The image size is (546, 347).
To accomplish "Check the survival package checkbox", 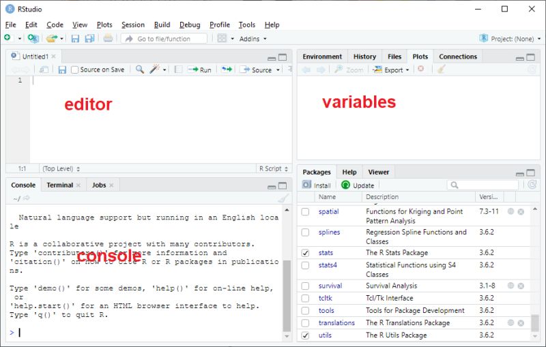I will pos(305,286).
